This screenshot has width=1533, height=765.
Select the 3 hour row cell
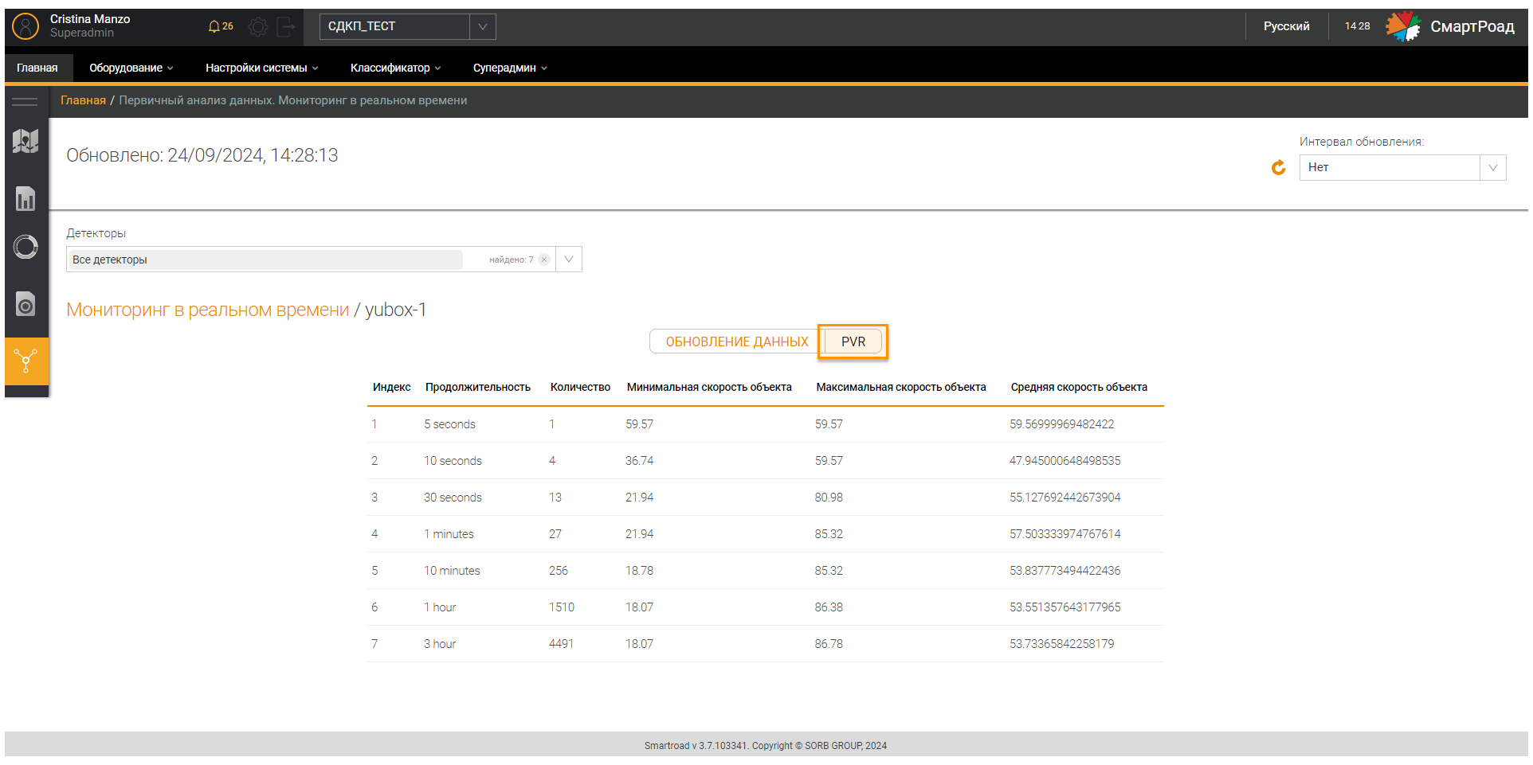[440, 644]
